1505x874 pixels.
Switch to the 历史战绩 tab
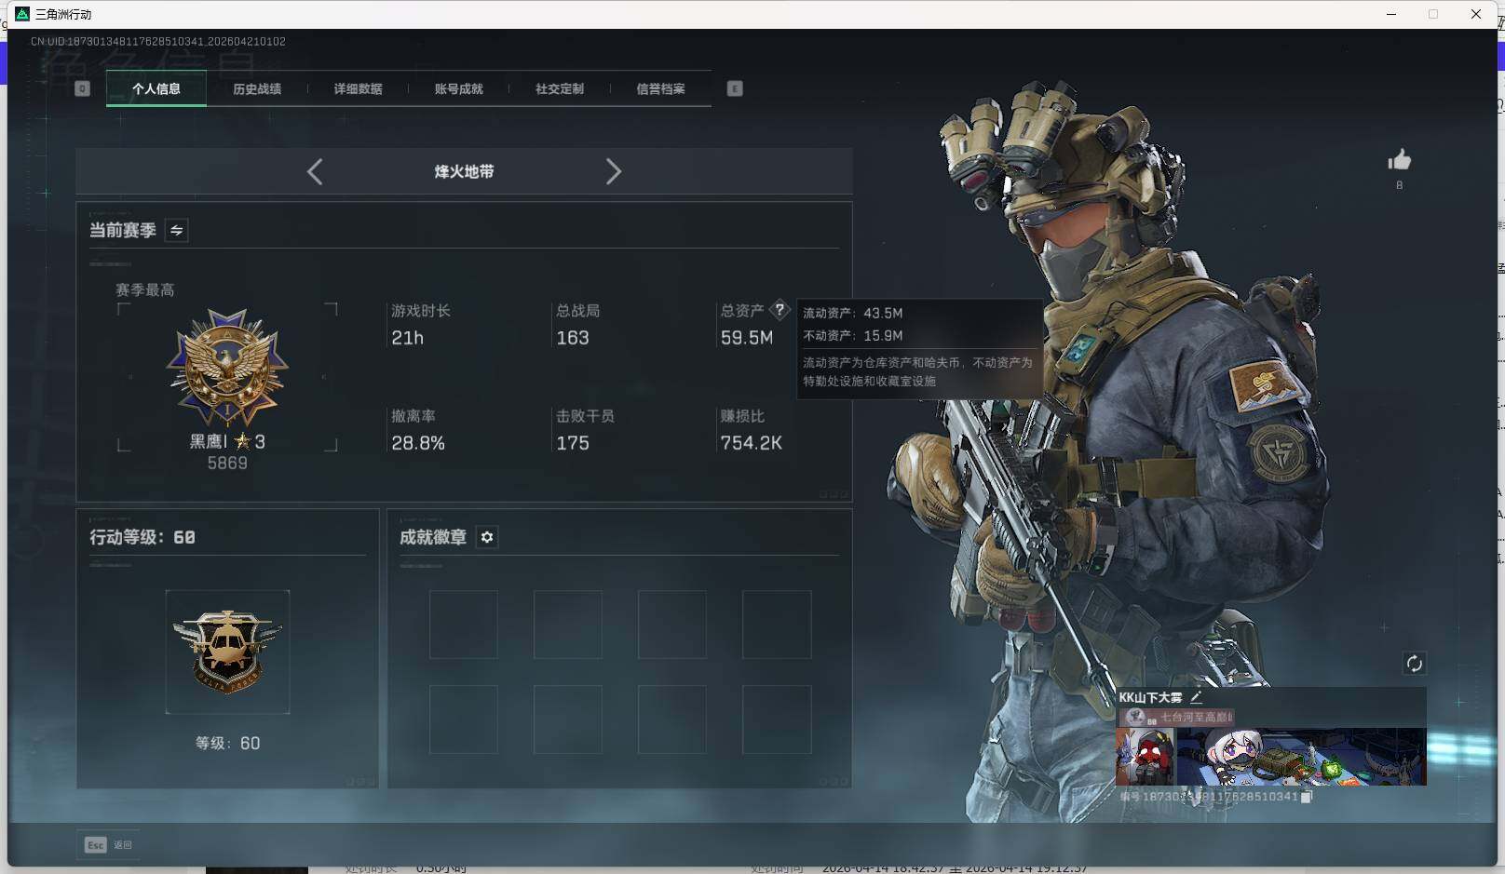pos(257,88)
